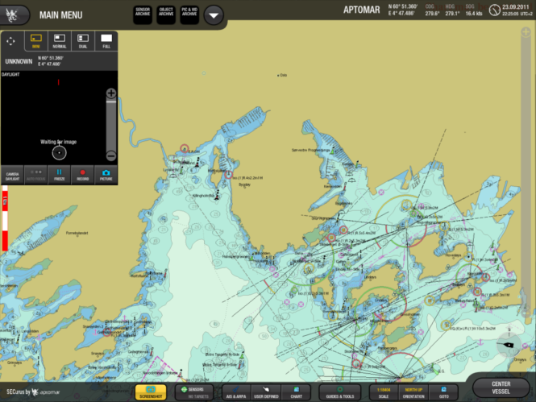Zoom in camera with plus button
Viewport: 536px width, 402px height.
coord(111,93)
